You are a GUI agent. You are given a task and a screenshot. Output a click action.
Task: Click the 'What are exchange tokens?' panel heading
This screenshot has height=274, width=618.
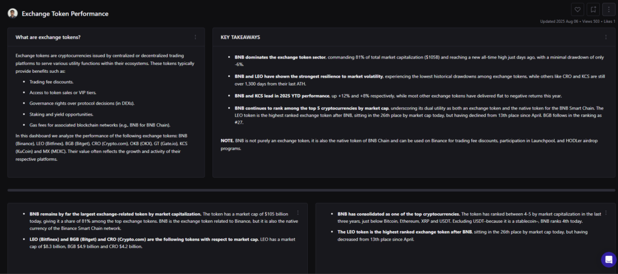[48, 37]
